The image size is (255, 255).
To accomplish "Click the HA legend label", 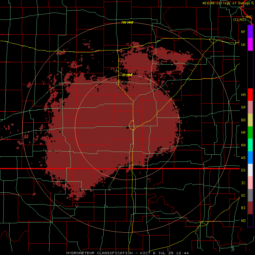I will pyautogui.click(x=243, y=95).
